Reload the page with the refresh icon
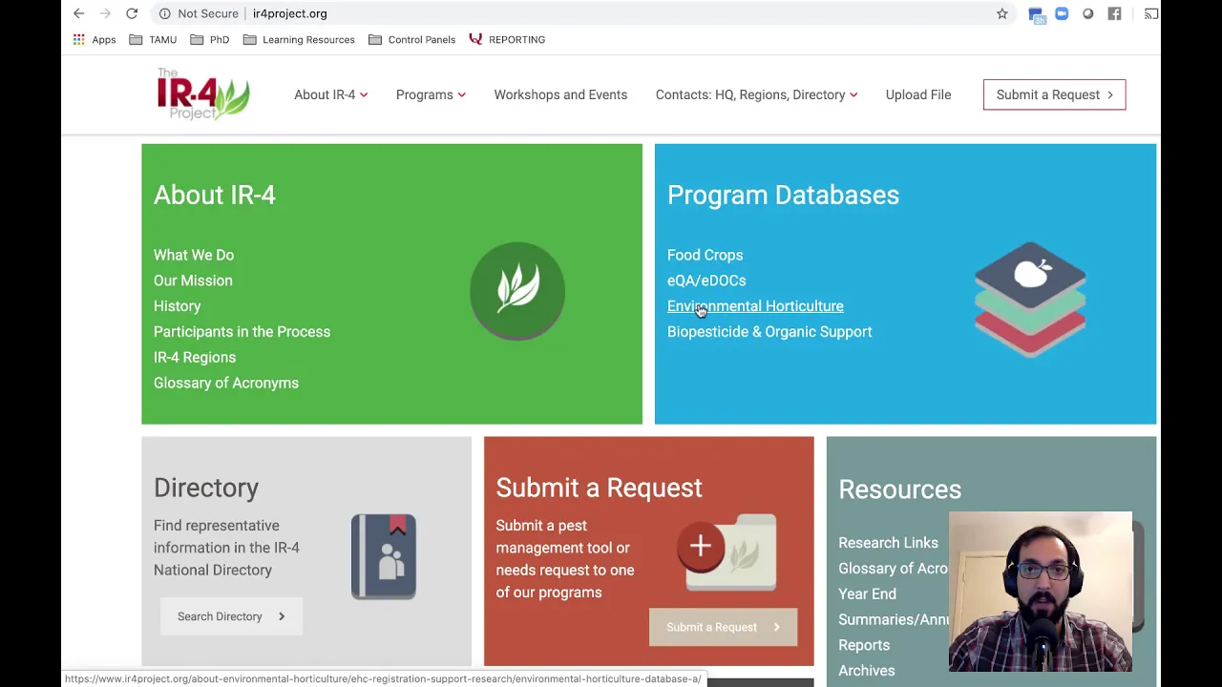Screen dimensions: 1222x687 (132, 13)
